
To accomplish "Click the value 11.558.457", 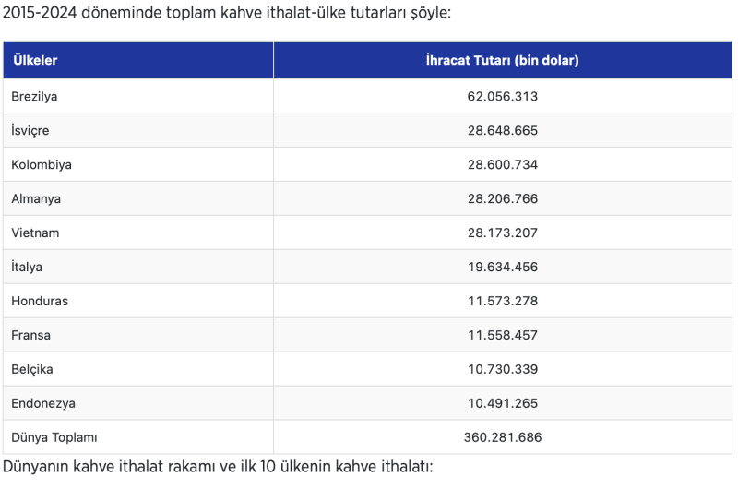I will pos(502,335).
